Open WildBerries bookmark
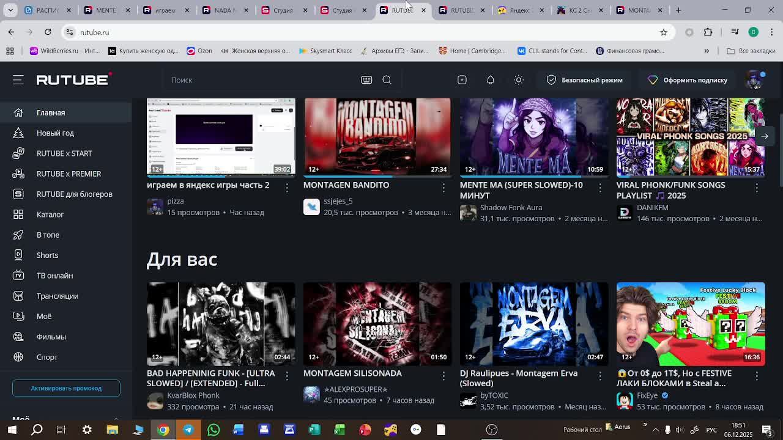This screenshot has width=783, height=440. point(65,51)
